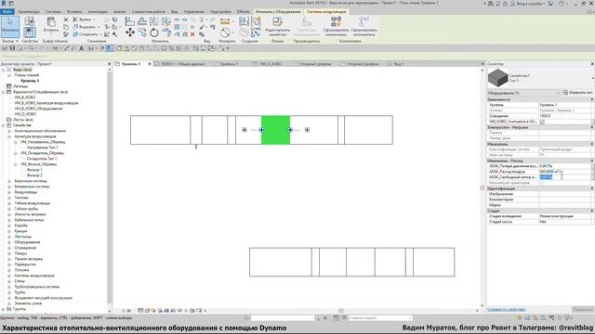Open the Выбор panel dropdown
This screenshot has width=595, height=334.
pos(9,41)
